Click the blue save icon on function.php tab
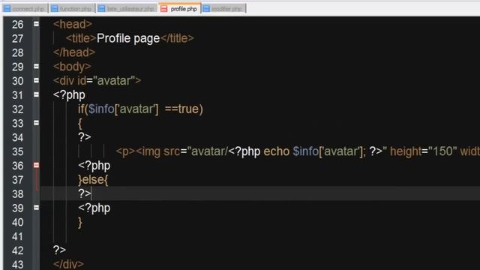Screen dimensions: 480x270 pos(55,9)
